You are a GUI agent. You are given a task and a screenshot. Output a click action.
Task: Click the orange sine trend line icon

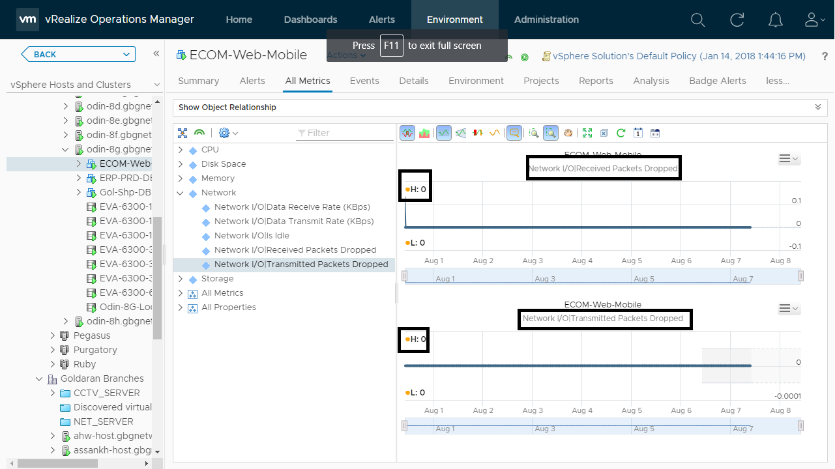[x=495, y=133]
